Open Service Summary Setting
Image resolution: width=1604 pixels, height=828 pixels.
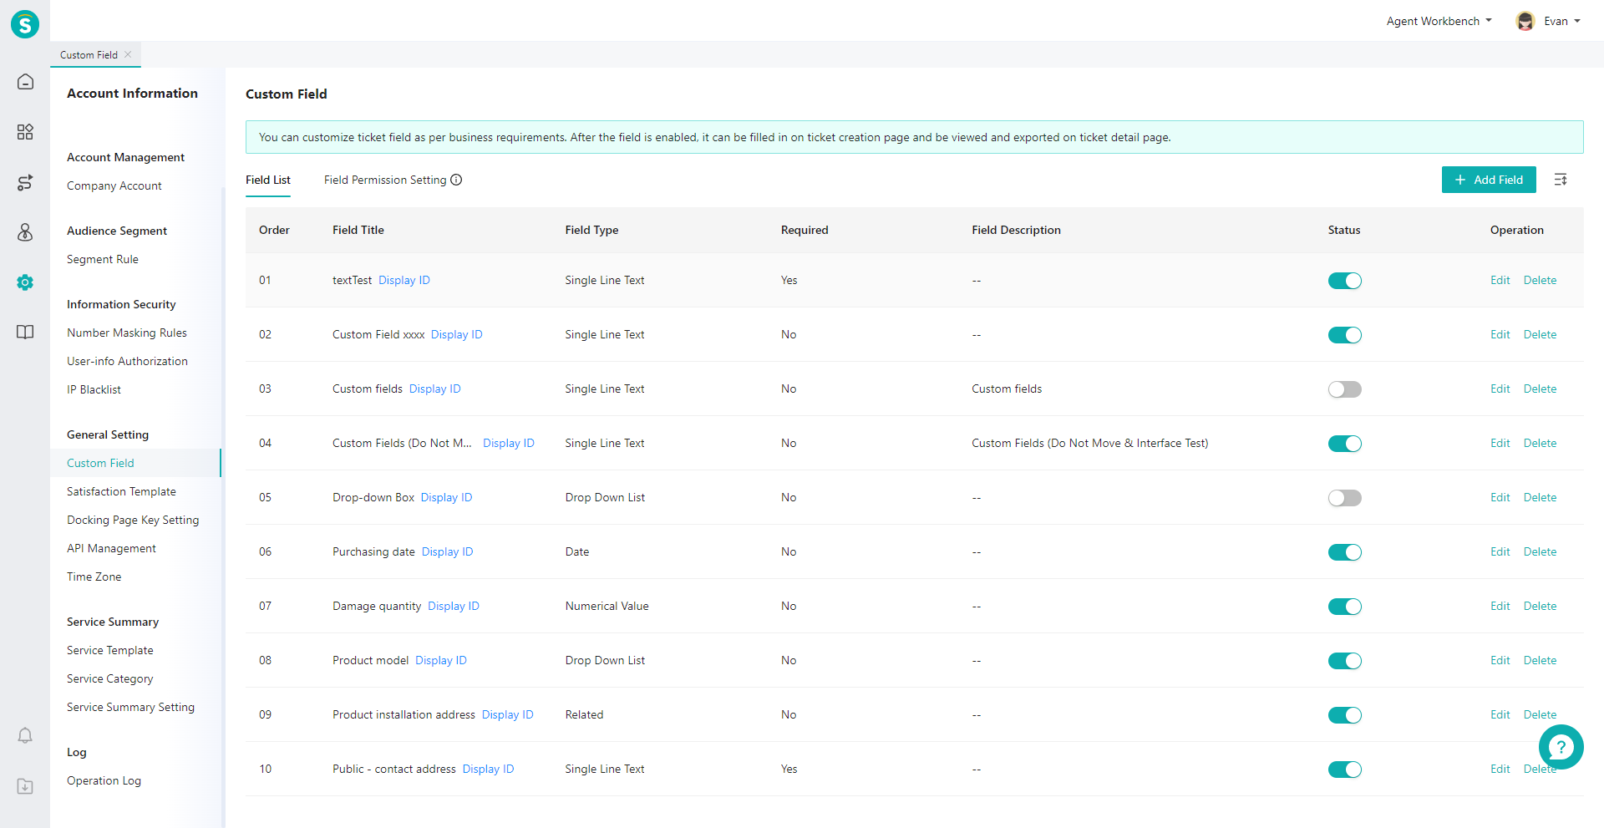130,707
